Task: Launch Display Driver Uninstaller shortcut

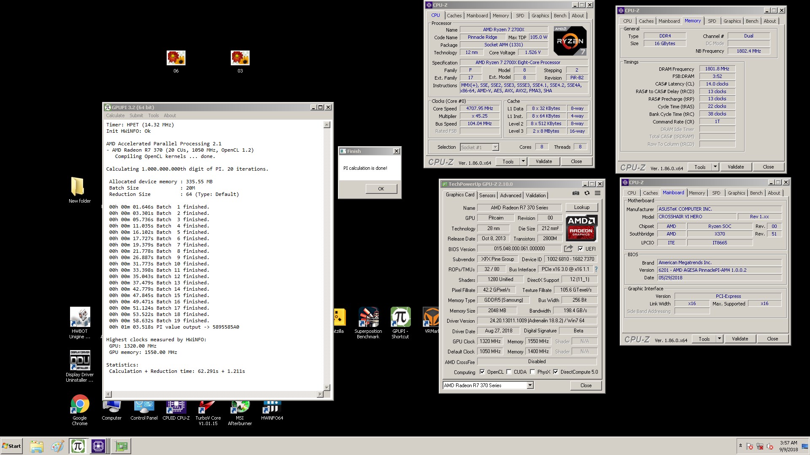Action: (x=80, y=367)
